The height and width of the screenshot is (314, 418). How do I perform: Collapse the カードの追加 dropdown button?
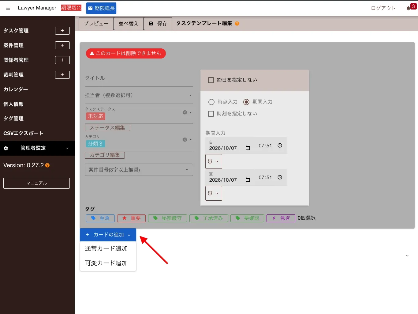(x=108, y=235)
